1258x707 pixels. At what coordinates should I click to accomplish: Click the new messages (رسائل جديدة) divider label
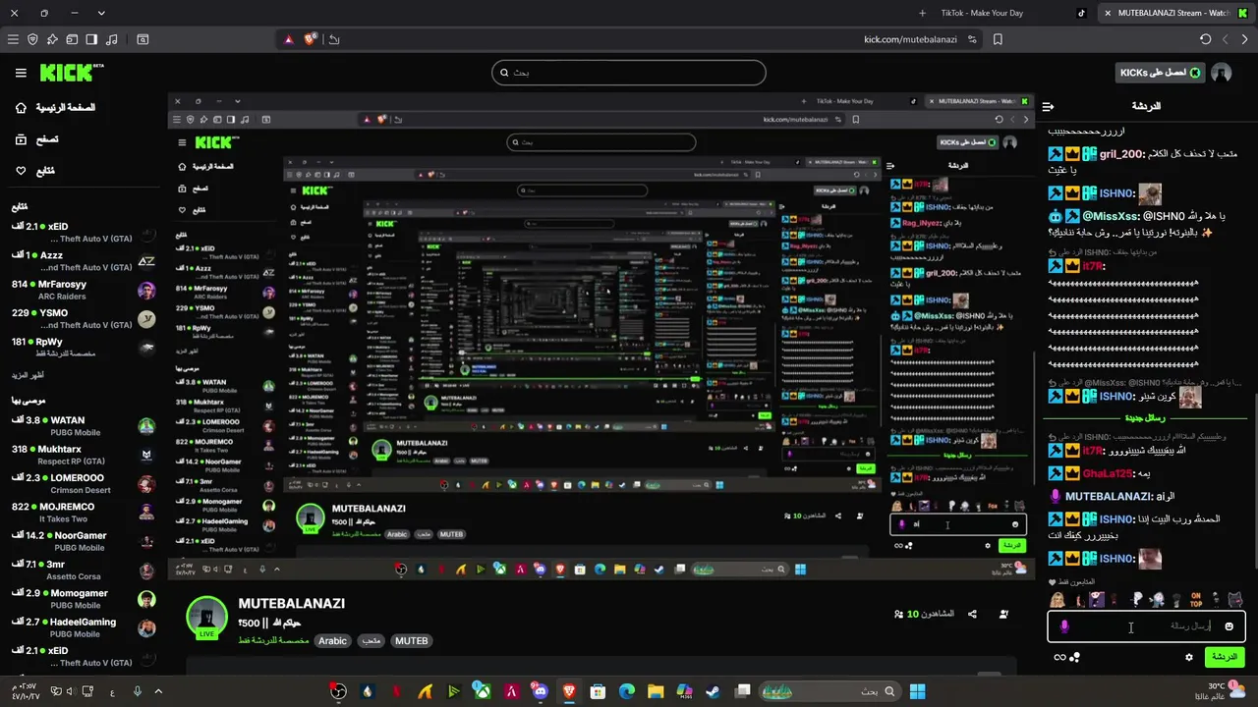click(1145, 417)
